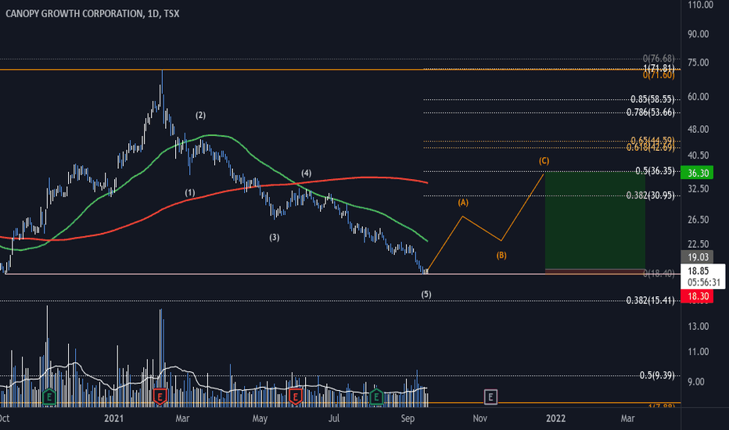Click the green 36.30 target price tag
The height and width of the screenshot is (430, 729).
(696, 173)
